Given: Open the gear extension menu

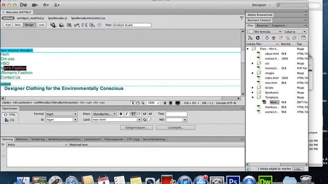Looking at the screenshot, I should 46,5.
